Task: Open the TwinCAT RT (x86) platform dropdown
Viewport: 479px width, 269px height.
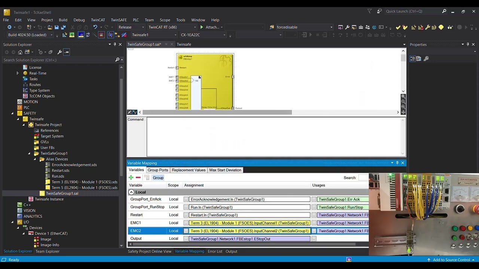Action: [x=195, y=27]
